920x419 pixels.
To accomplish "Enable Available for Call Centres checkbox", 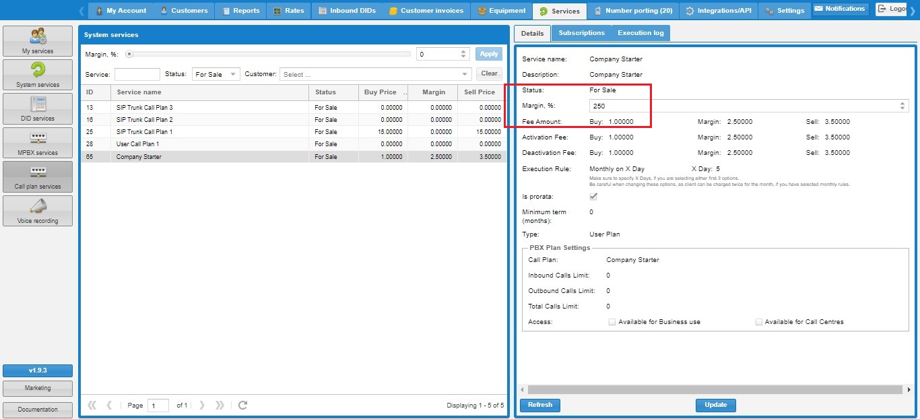I will coord(759,322).
